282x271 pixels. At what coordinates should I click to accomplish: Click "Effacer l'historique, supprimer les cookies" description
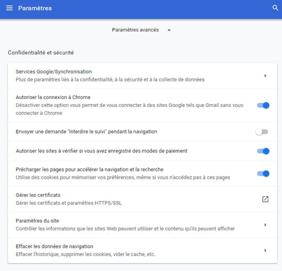(x=86, y=254)
